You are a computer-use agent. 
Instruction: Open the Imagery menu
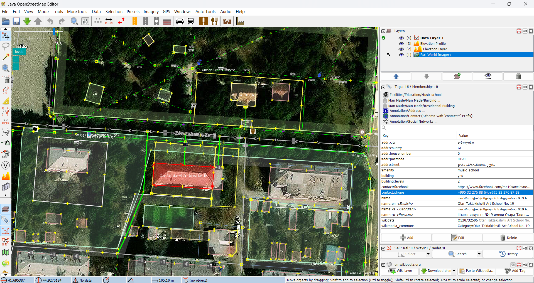151,12
